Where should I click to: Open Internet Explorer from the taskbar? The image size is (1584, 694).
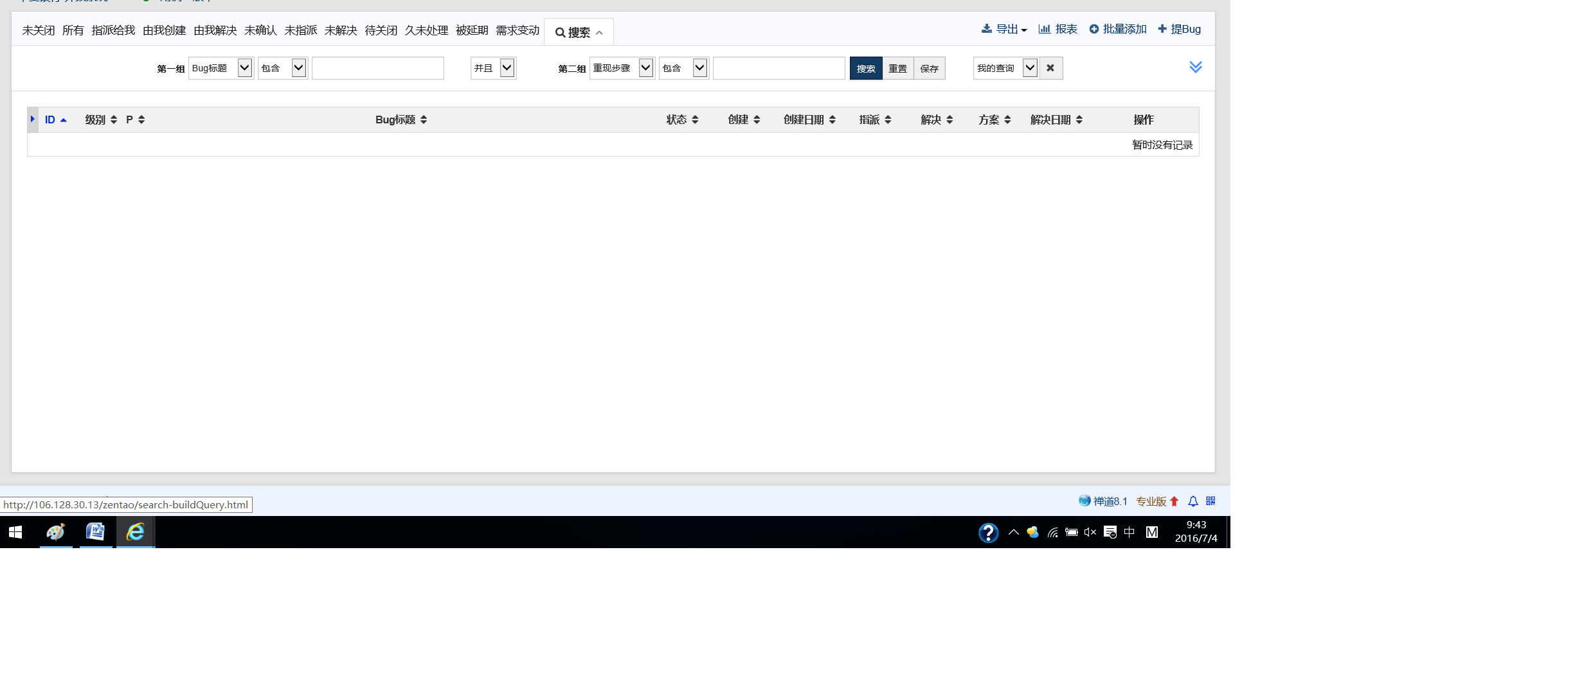pos(136,532)
